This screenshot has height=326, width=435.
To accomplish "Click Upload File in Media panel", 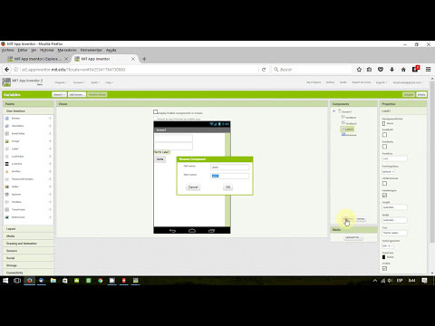I will coord(353,237).
